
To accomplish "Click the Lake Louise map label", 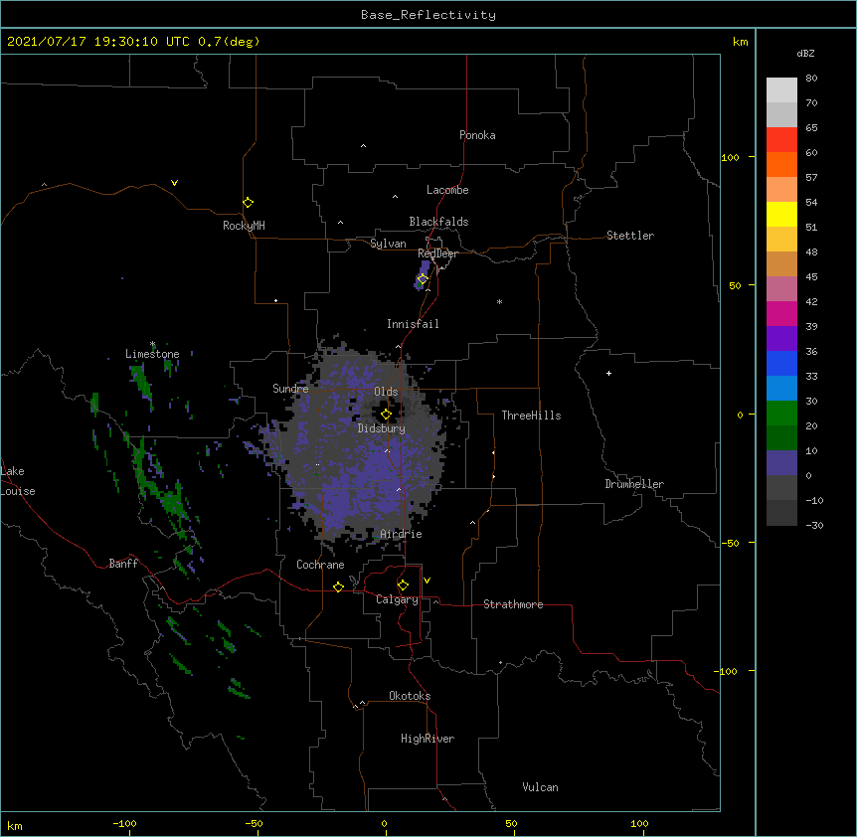I will (x=18, y=481).
